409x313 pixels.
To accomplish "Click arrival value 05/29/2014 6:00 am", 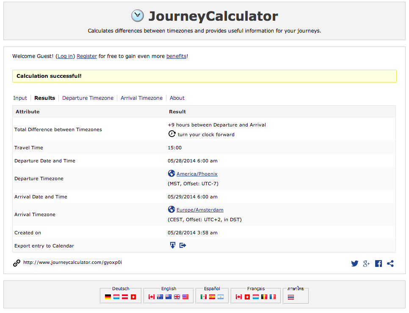I will coord(193,197).
